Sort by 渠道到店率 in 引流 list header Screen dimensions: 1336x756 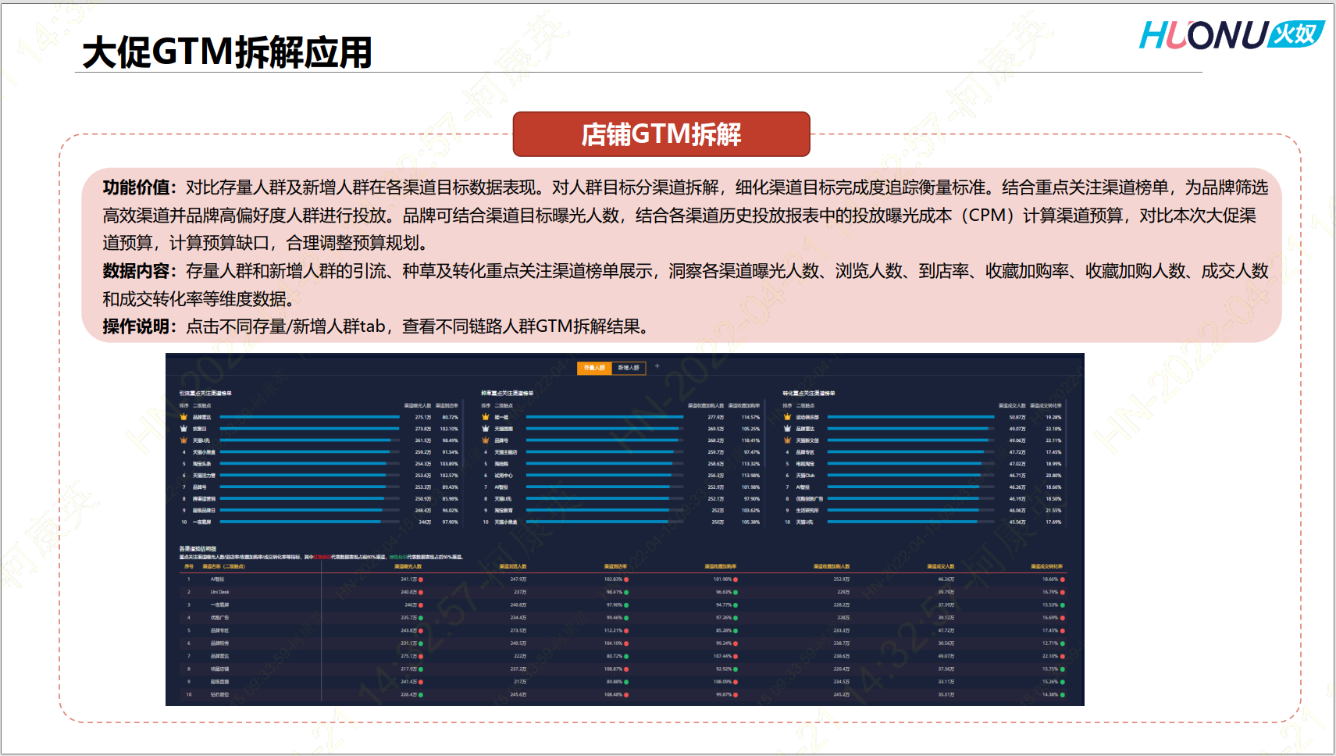[447, 405]
